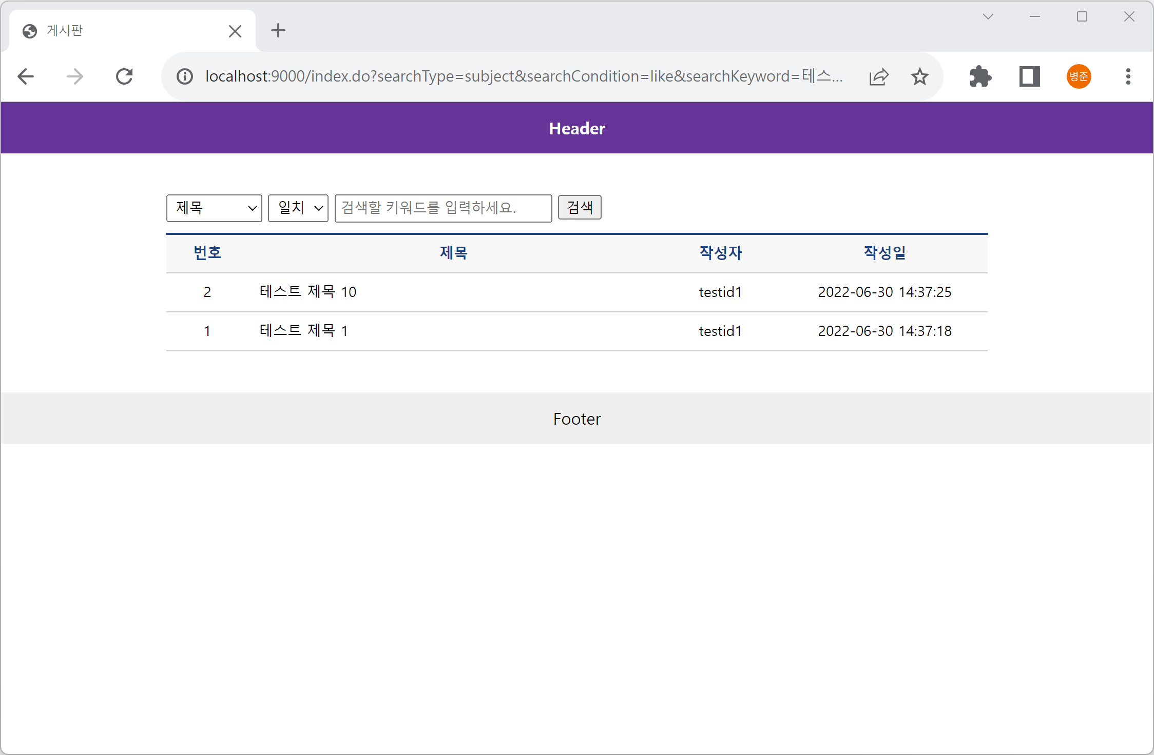Share this page via share icon

(x=878, y=77)
